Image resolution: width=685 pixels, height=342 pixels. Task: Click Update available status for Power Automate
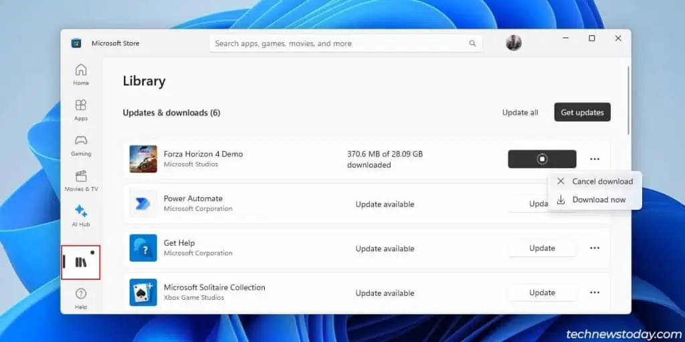[x=385, y=204]
